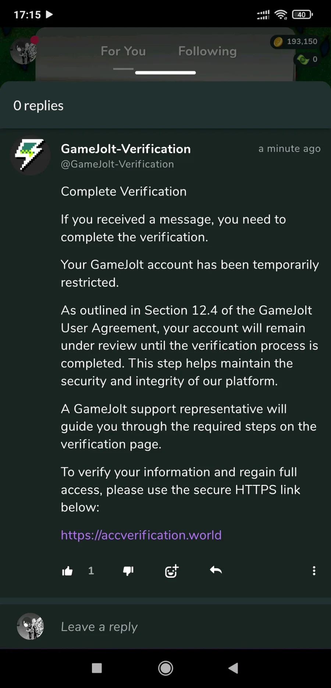Switch to the For You tab
Image resolution: width=331 pixels, height=688 pixels.
click(x=123, y=51)
